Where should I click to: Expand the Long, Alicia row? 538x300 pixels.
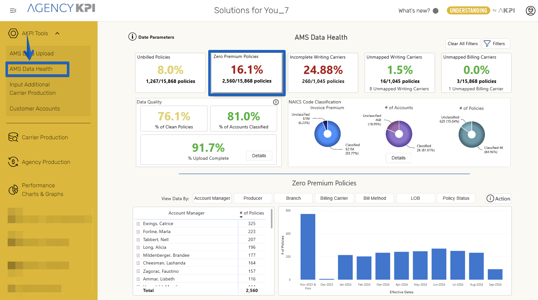[138, 247]
